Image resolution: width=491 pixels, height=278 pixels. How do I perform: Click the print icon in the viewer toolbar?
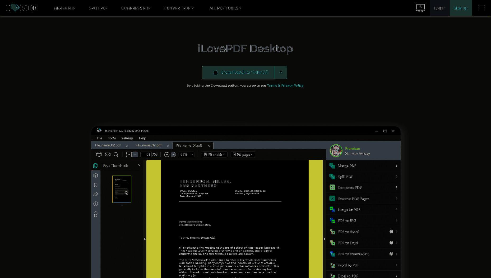tap(99, 154)
